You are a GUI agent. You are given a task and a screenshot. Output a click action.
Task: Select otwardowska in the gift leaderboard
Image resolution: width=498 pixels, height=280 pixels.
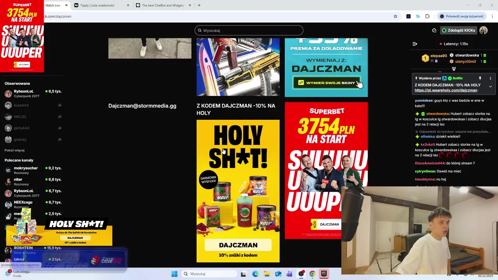coord(467,55)
